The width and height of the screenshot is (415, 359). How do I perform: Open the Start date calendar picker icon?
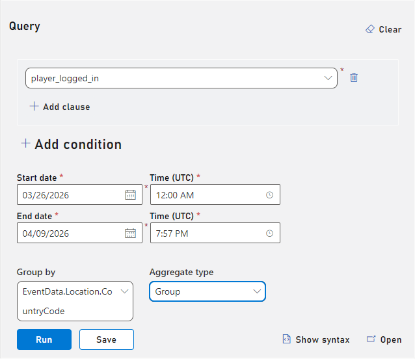(x=130, y=195)
